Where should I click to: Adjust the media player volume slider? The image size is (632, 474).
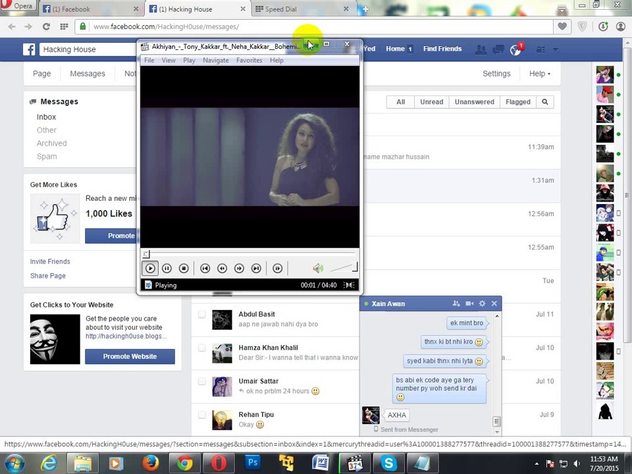click(344, 268)
